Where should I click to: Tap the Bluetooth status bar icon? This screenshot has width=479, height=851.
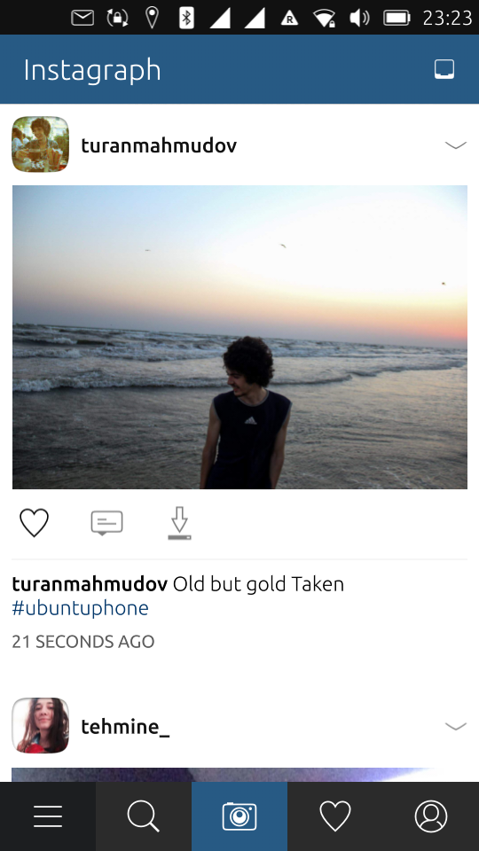(x=186, y=18)
